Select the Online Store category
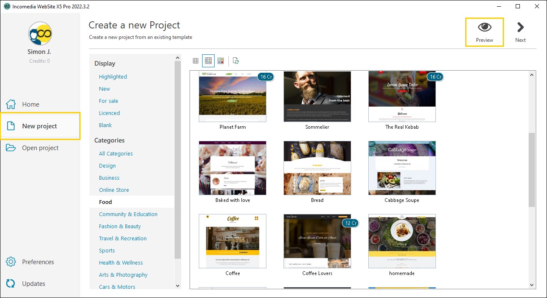The width and height of the screenshot is (547, 298). (x=114, y=190)
